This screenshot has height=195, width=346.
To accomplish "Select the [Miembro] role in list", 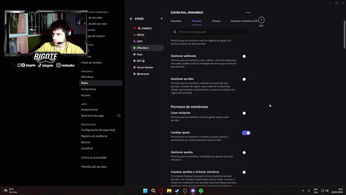I will pos(147,48).
